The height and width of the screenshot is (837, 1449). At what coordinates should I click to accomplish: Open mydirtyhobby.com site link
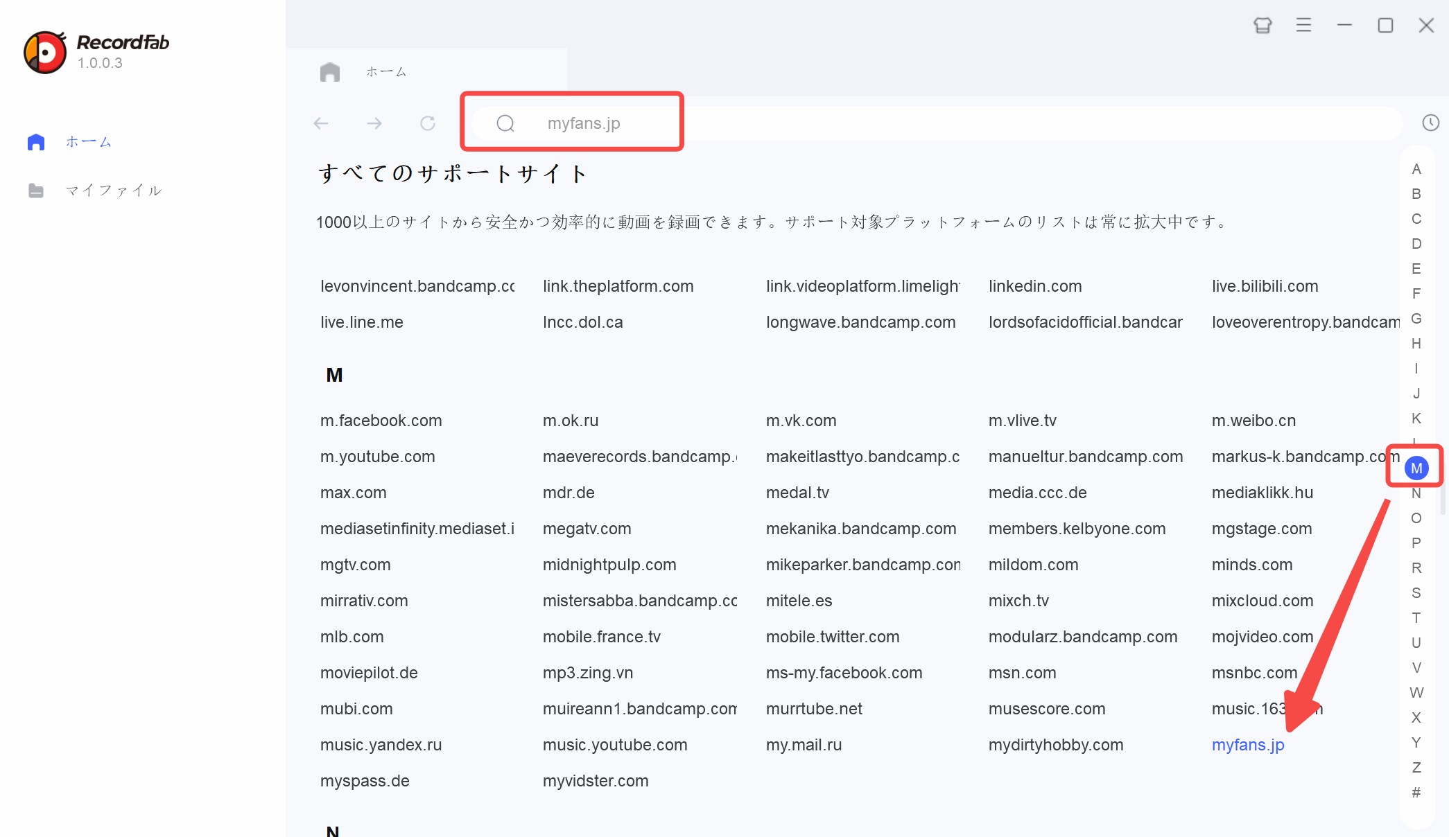[1056, 745]
